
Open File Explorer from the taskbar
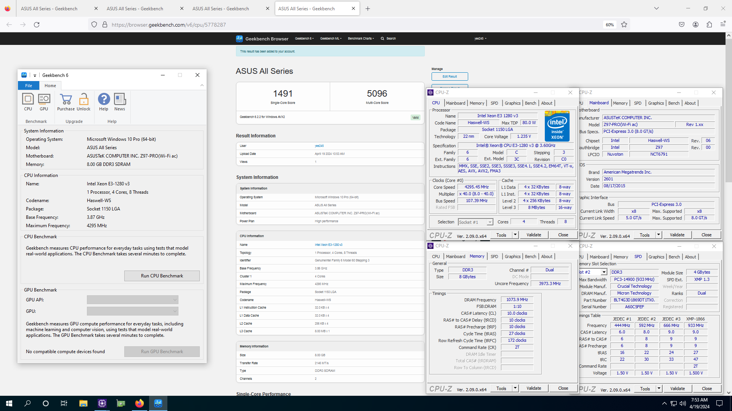click(83, 403)
